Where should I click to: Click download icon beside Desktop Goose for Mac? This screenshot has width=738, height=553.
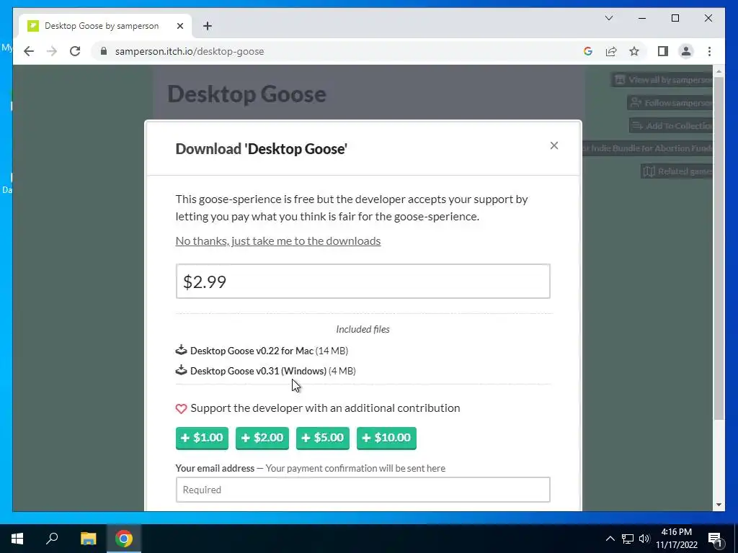(x=181, y=350)
